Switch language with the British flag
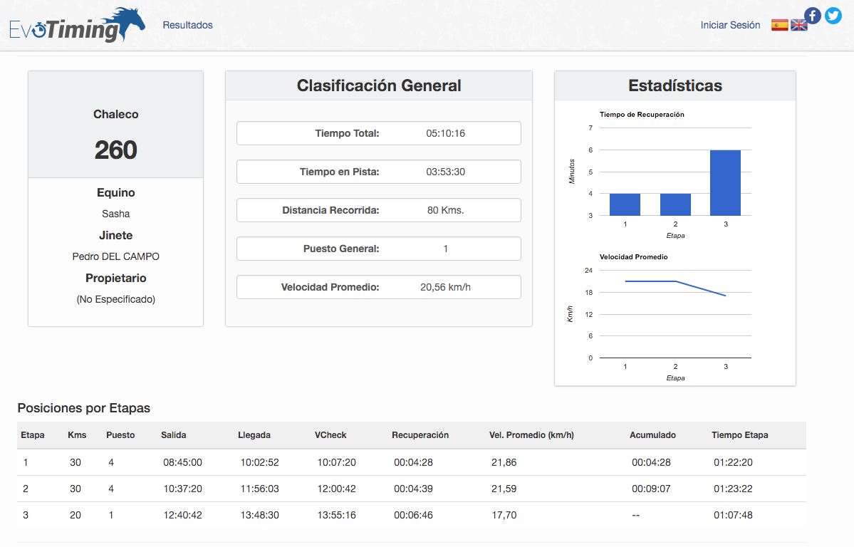854x547 pixels. pos(798,25)
